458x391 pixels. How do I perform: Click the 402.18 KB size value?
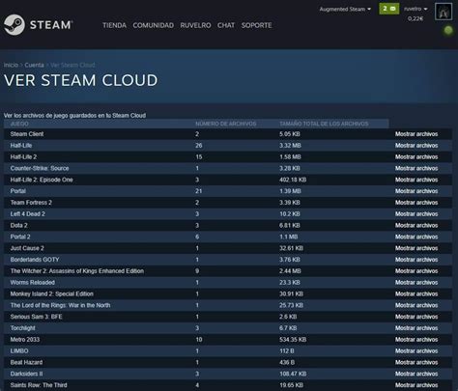[293, 180]
